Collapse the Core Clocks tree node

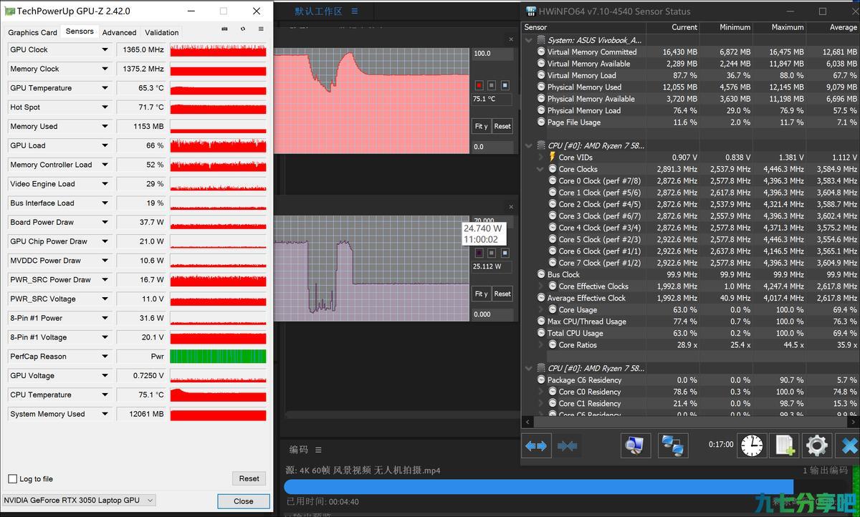[x=540, y=169]
